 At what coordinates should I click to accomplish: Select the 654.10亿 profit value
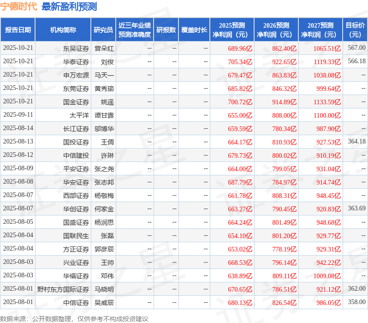240,236
